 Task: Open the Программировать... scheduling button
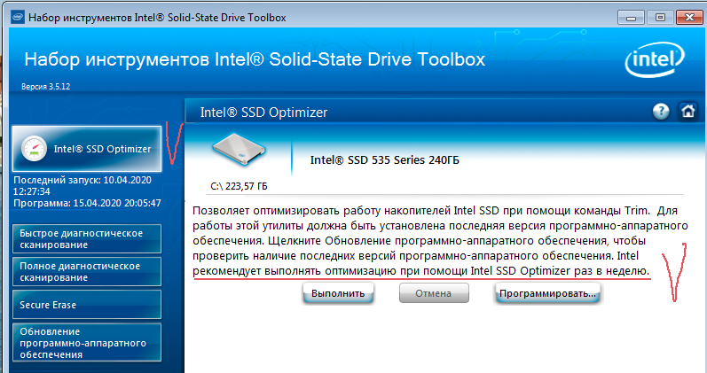click(547, 293)
